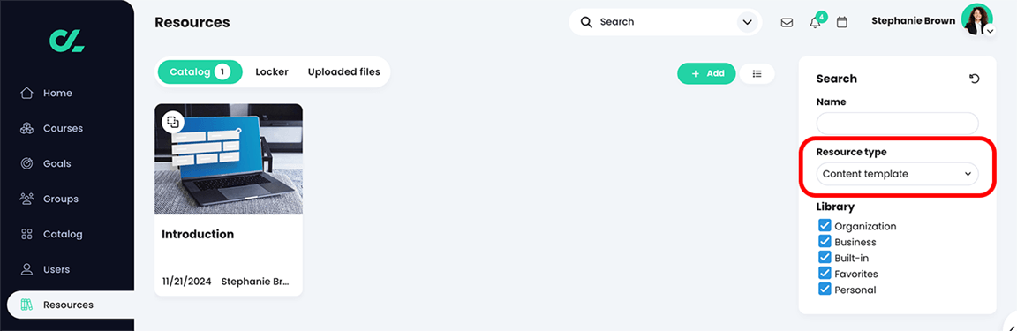
Task: Click the Goals target icon
Action: [x=26, y=163]
